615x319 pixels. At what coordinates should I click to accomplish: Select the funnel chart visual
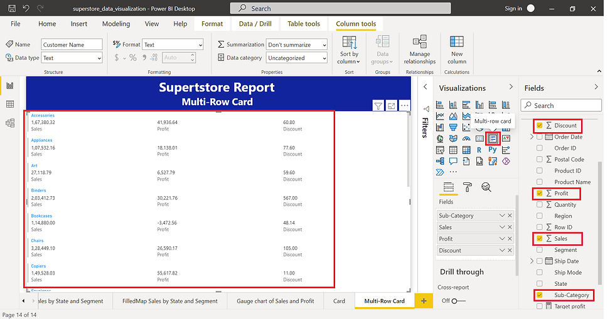coord(453,127)
